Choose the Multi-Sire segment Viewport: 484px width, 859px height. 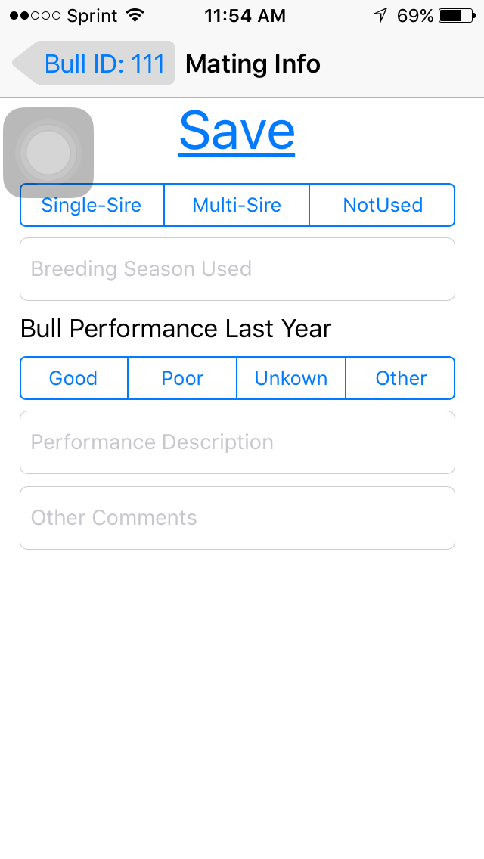click(x=237, y=205)
